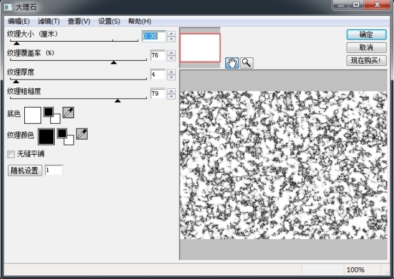
Task: Increase 纹理厚度 with the up arrow
Action: click(171, 71)
